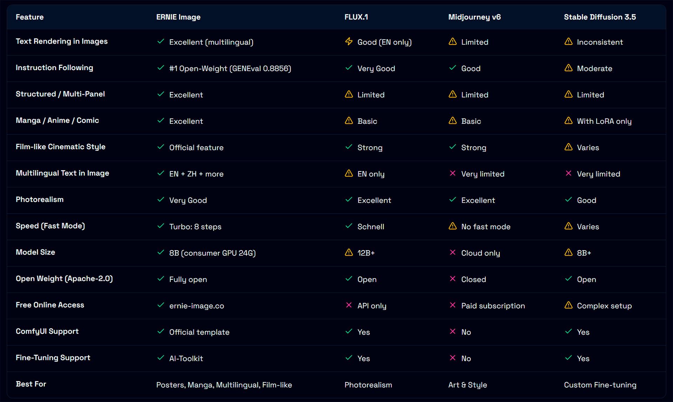This screenshot has height=402, width=673.
Task: Click lightning bolt icon beside Good (EN only)
Action: 349,41
